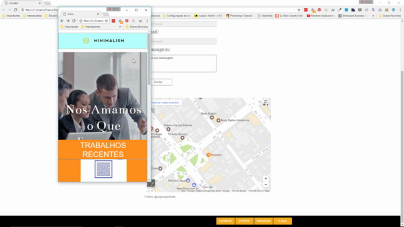Screen dimensions: 404x227
Task: Open the Embossed Business bookmark
Action: [x=352, y=16]
